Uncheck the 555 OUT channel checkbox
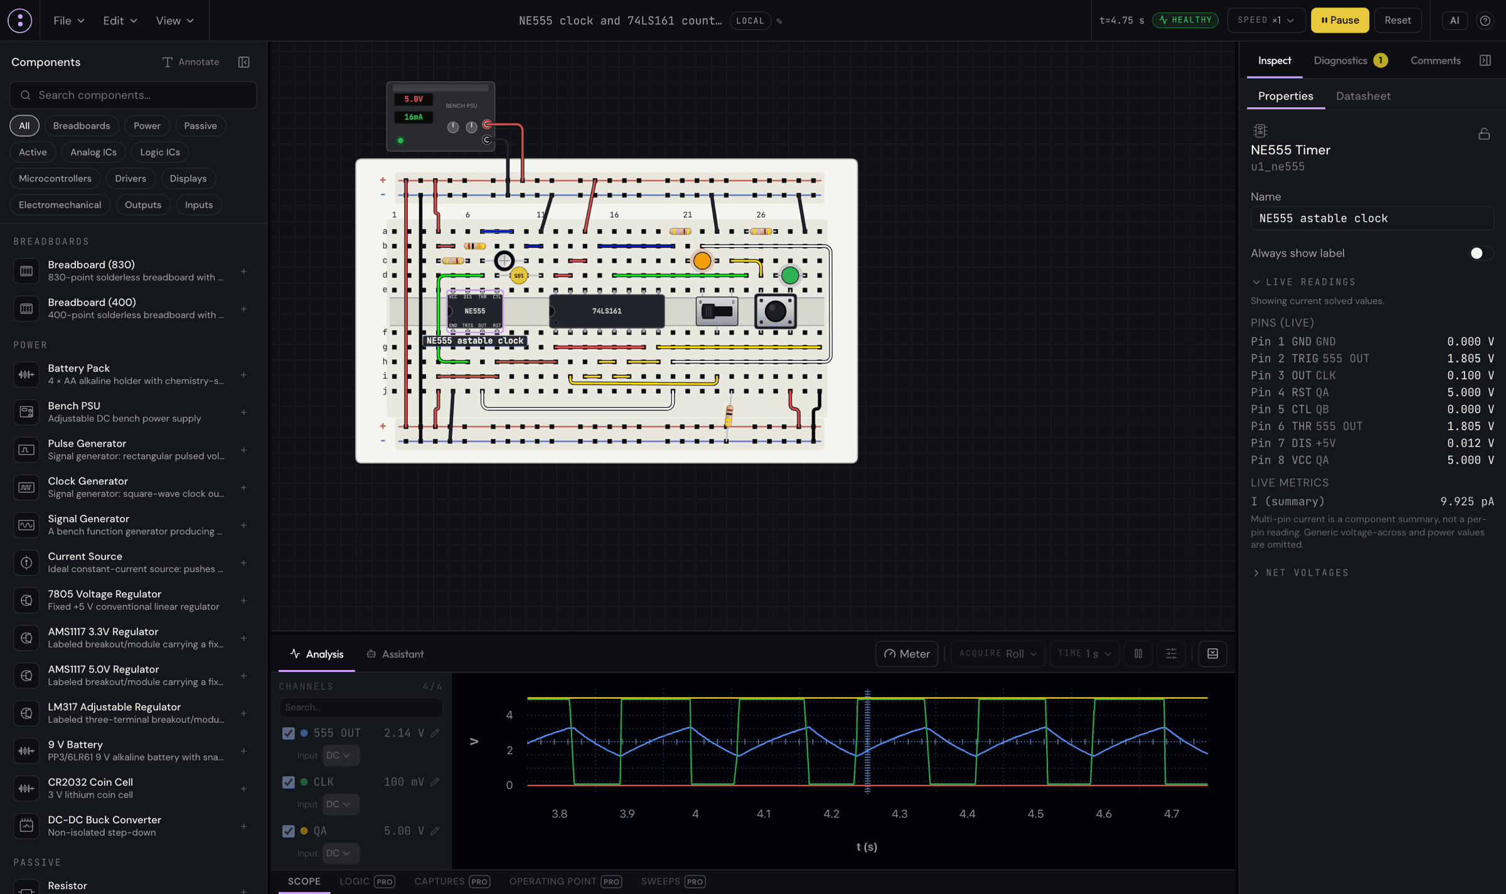 point(289,733)
